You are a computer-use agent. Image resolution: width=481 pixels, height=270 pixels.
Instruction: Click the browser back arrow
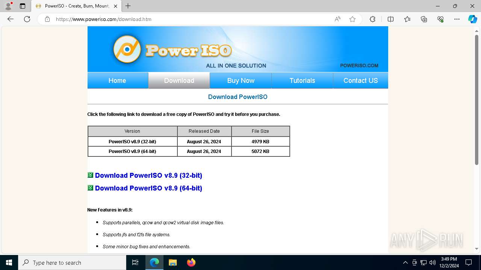[x=11, y=19]
